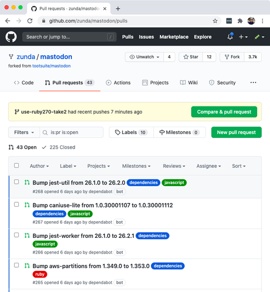Image resolution: width=270 pixels, height=292 pixels.
Task: Click javascript label on jest-util PR
Action: (174, 183)
